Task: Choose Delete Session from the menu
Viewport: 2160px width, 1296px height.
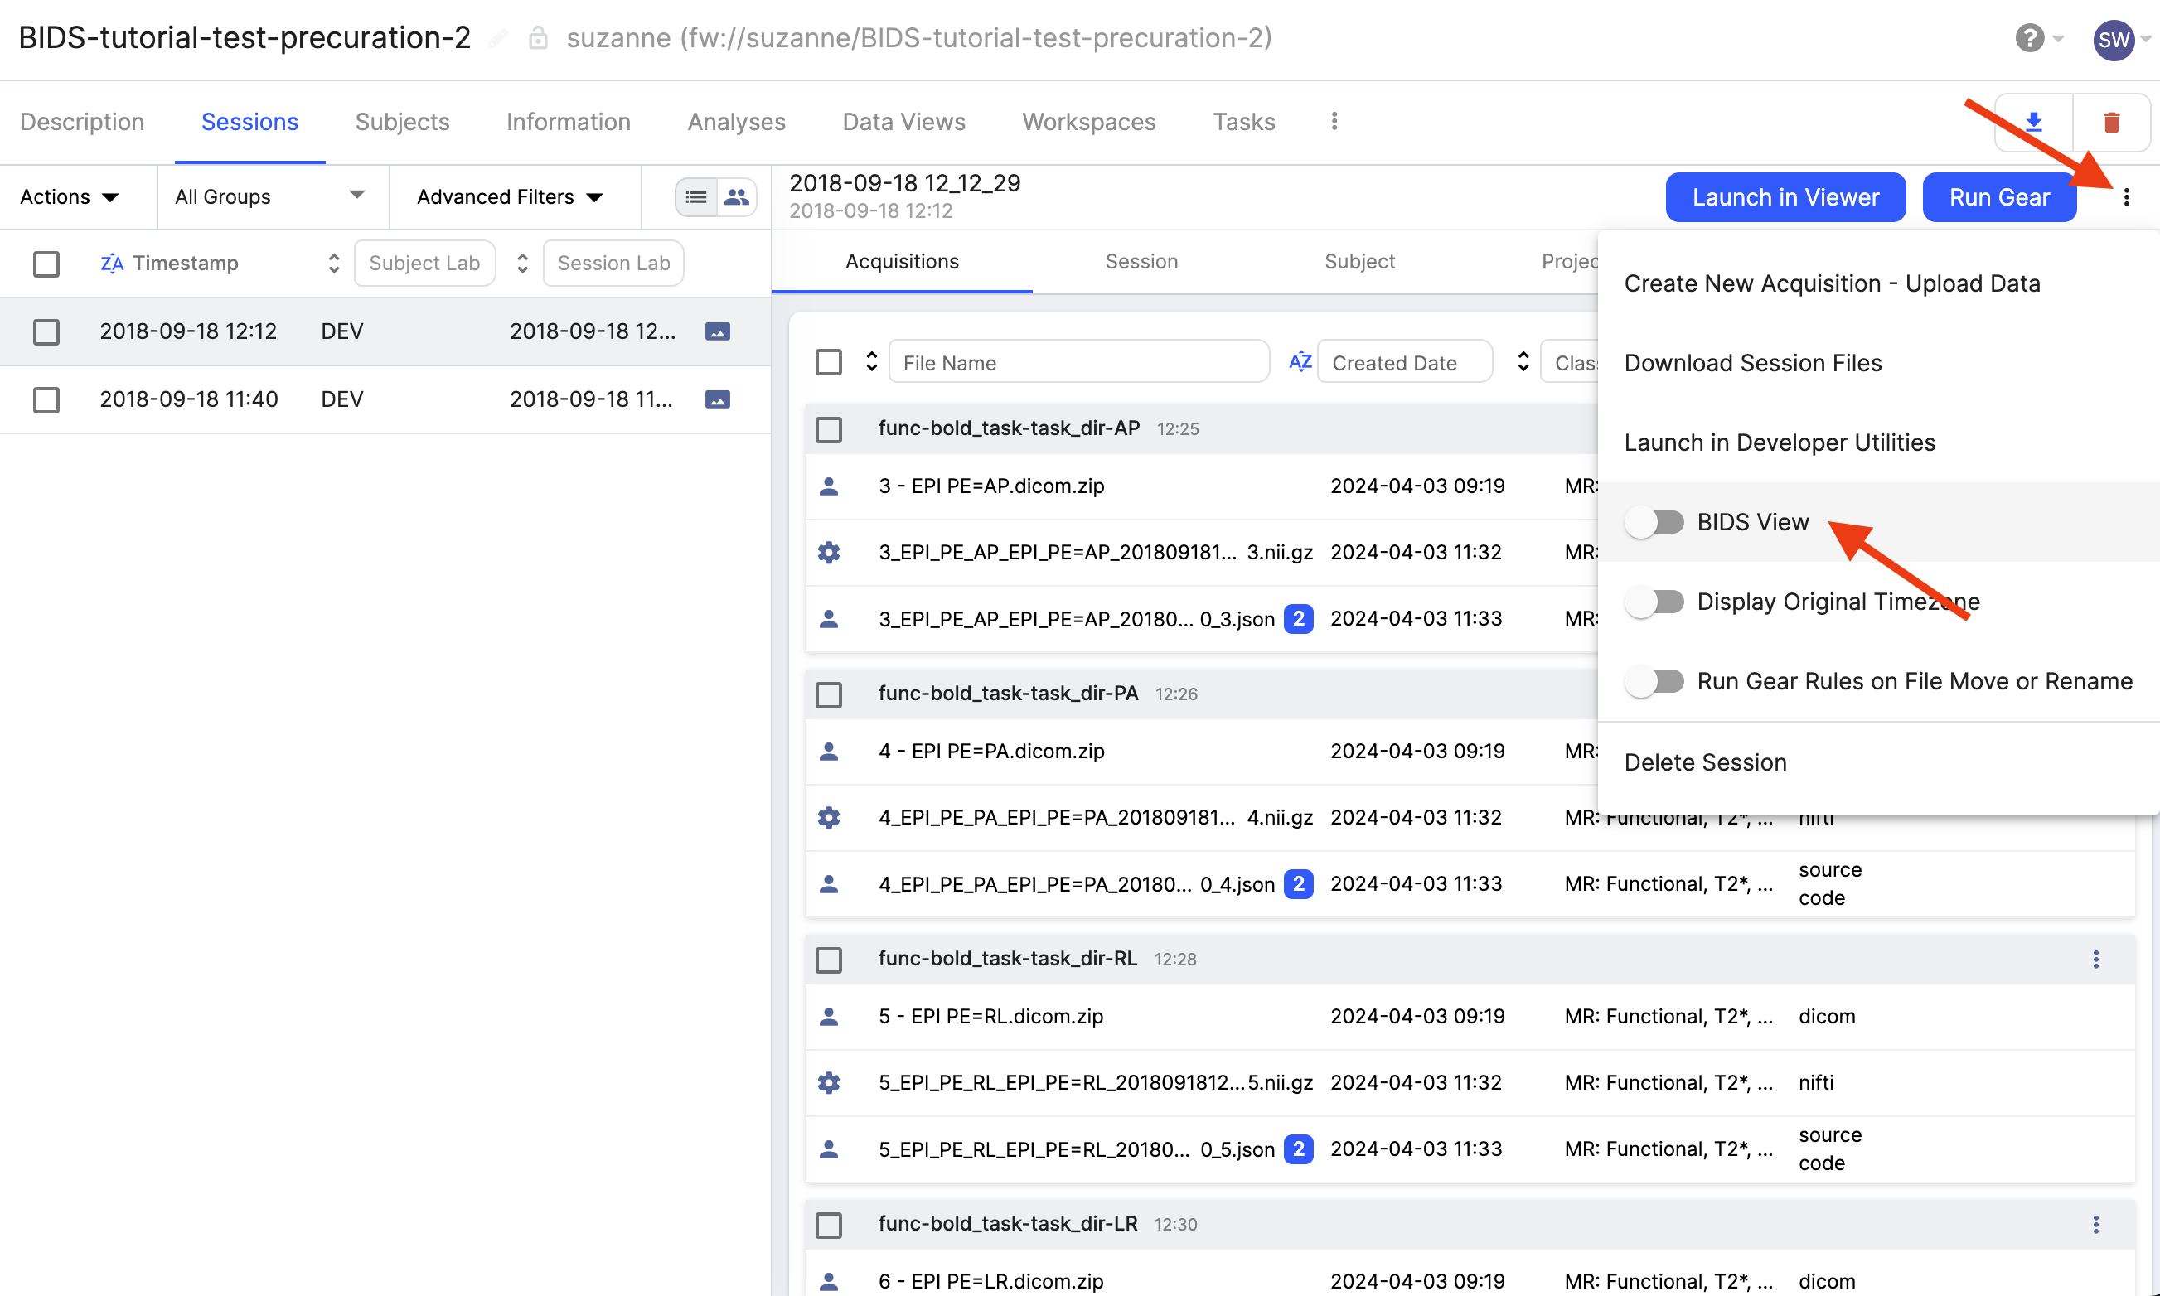Action: click(1705, 762)
